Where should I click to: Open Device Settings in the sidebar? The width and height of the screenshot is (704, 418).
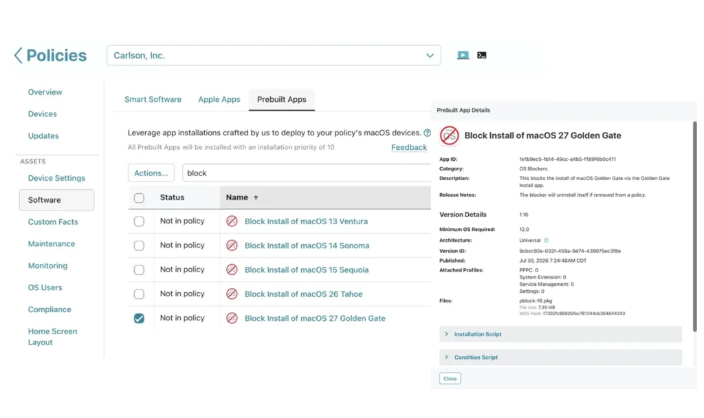click(56, 178)
